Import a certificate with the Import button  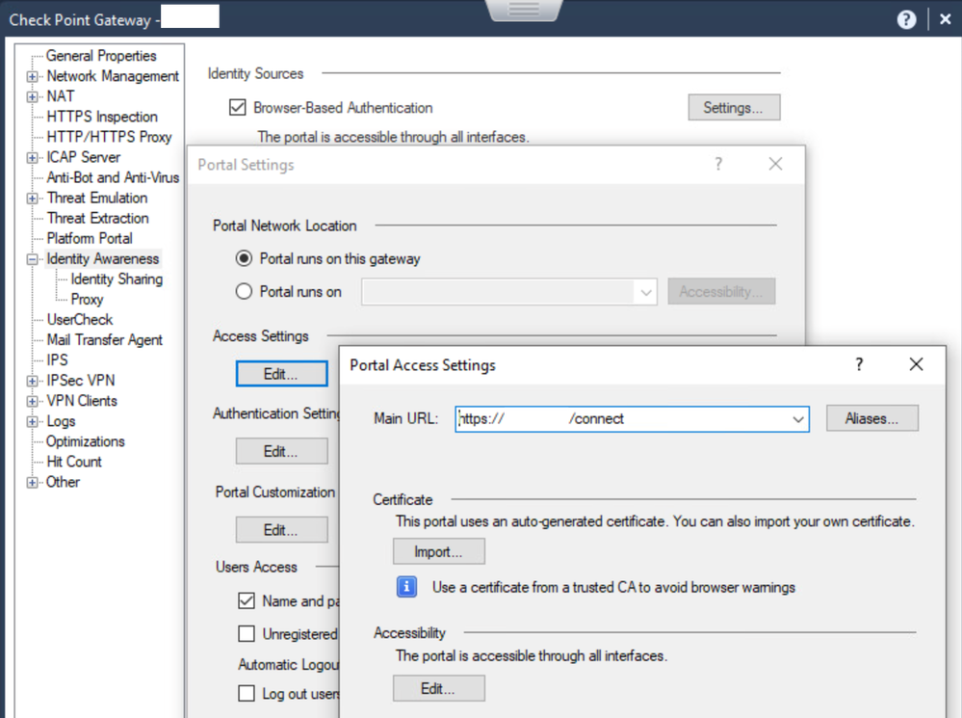tap(439, 551)
